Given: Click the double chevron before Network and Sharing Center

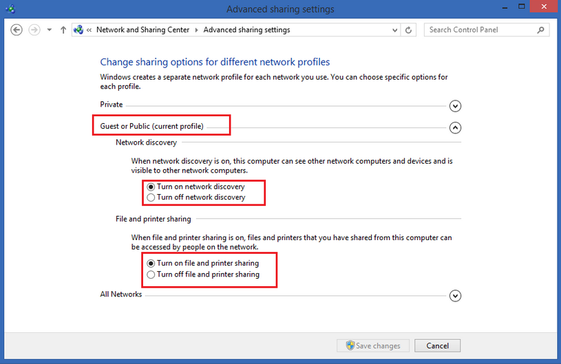Looking at the screenshot, I should point(89,30).
